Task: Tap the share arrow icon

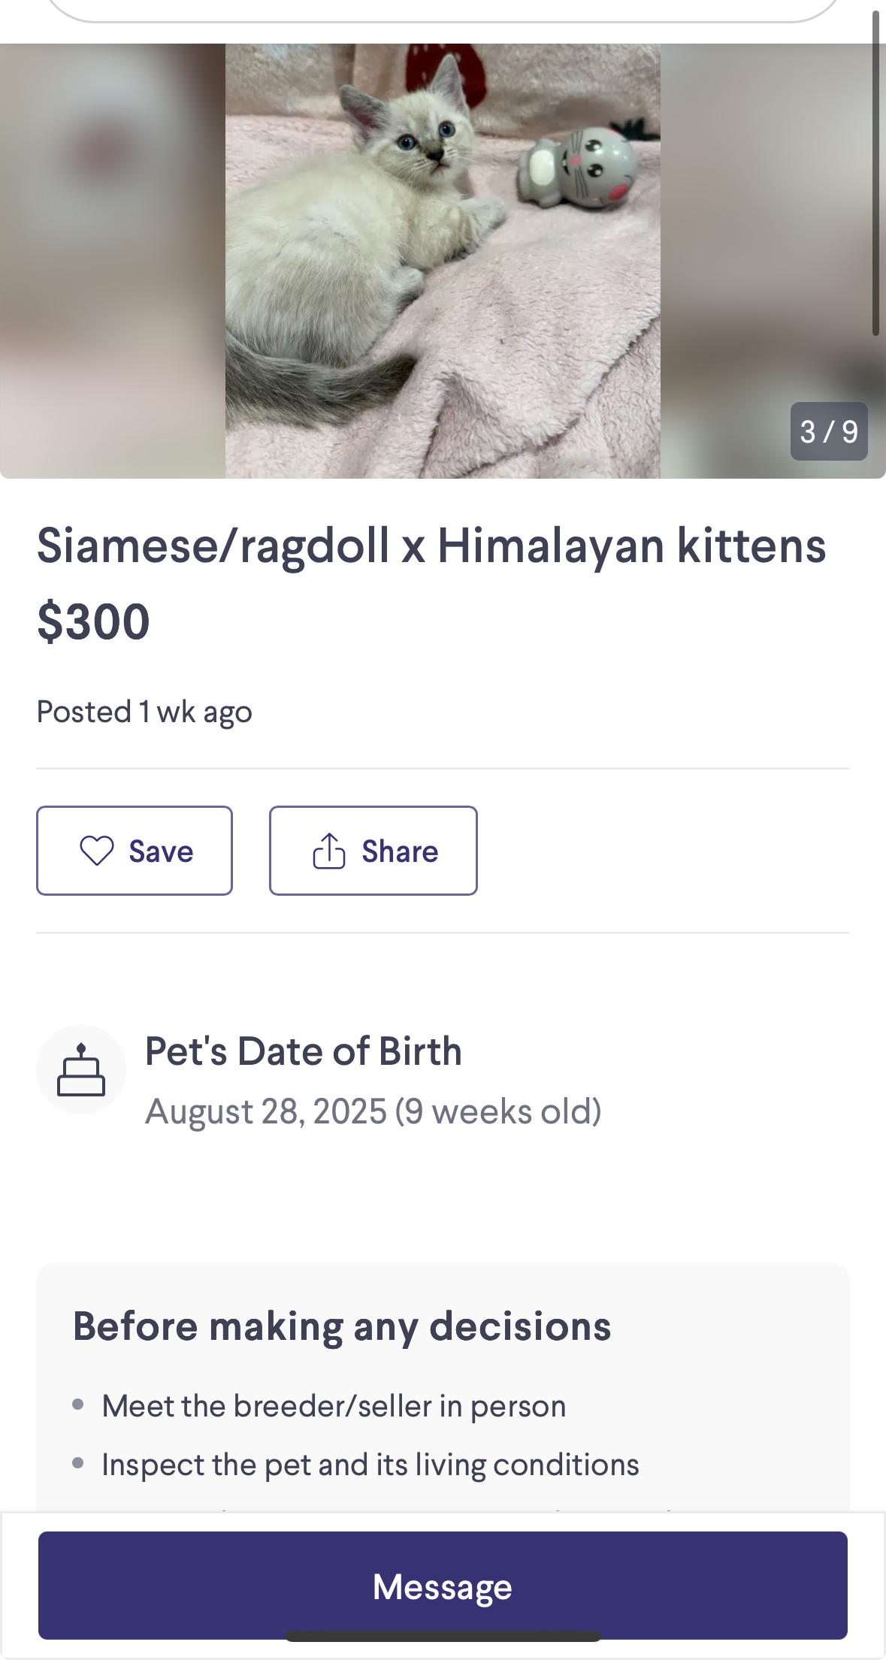Action: tap(328, 851)
